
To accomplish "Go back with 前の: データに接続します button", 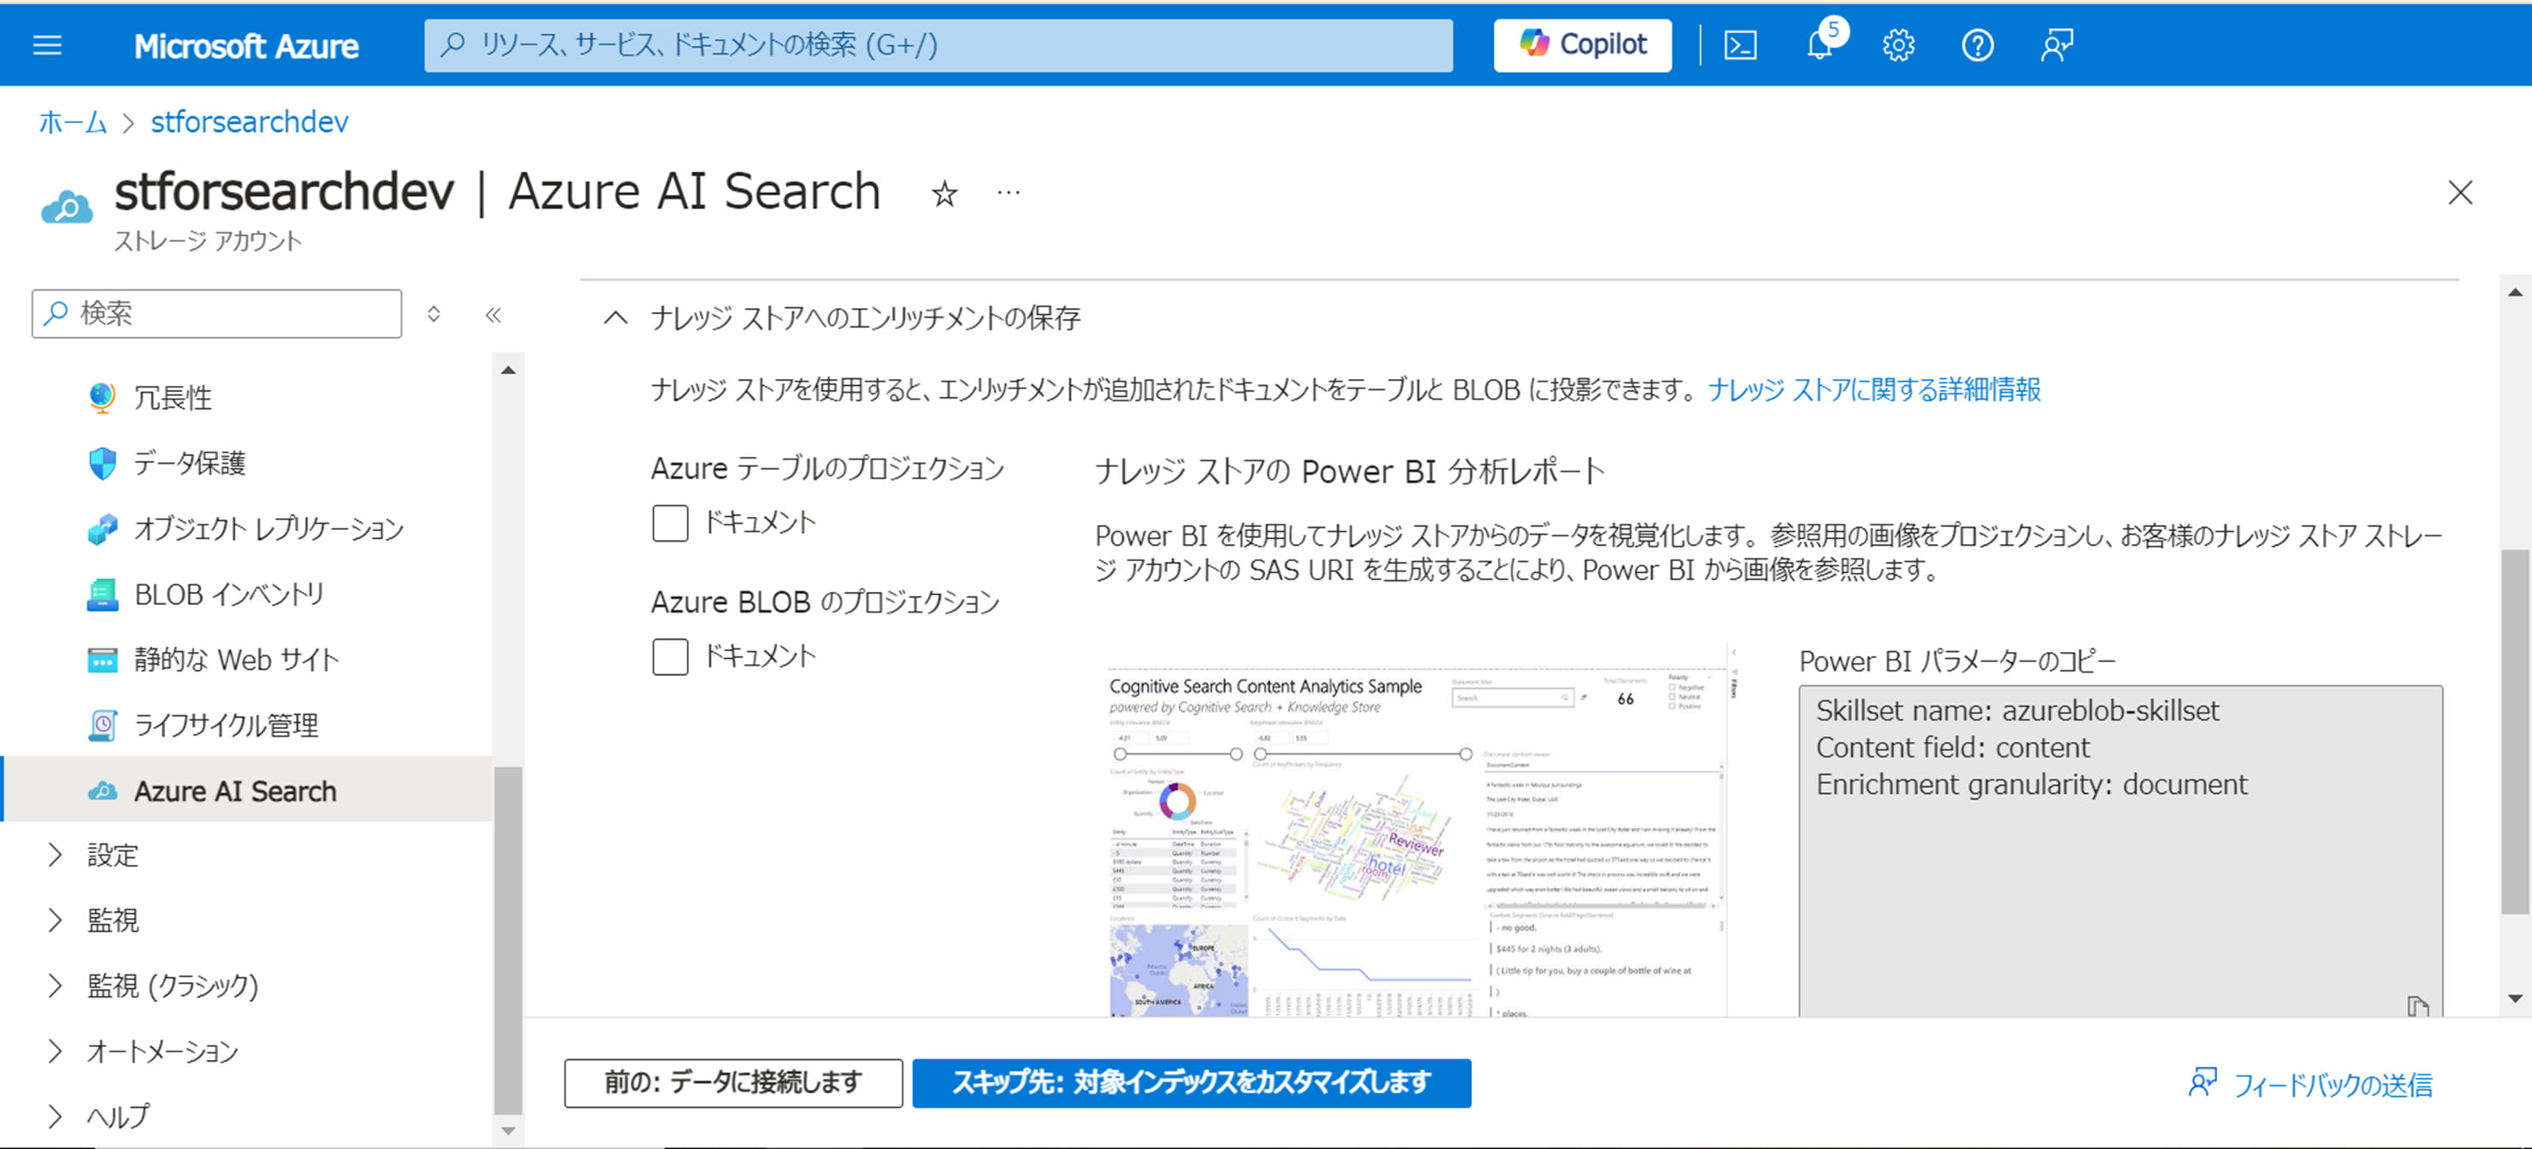I will click(733, 1083).
